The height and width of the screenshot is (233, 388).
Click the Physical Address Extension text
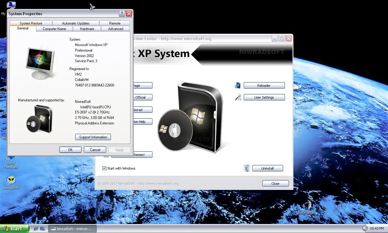(x=95, y=123)
